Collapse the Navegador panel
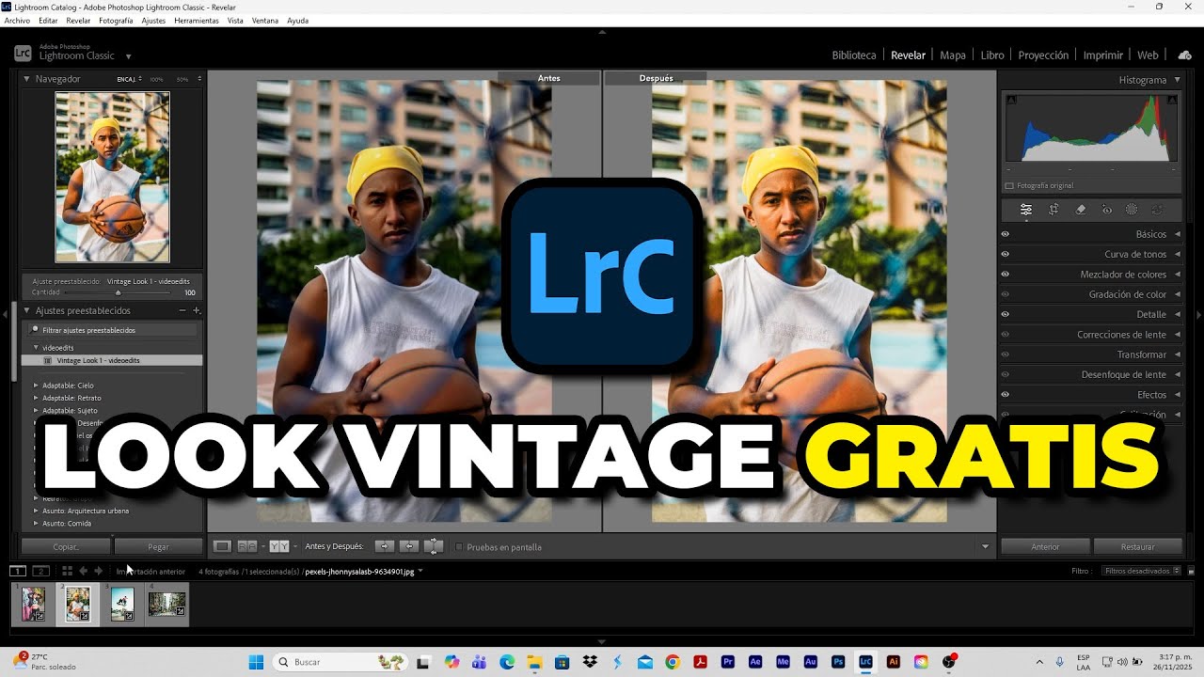 pos(26,79)
